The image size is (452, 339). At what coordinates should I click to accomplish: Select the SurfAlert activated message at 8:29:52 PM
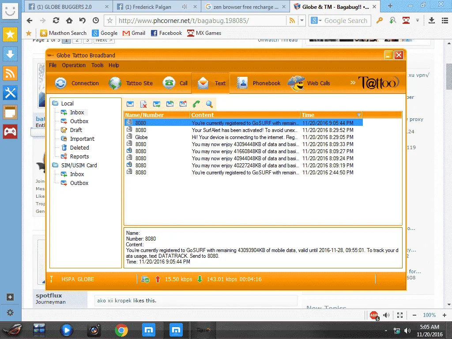(x=244, y=130)
